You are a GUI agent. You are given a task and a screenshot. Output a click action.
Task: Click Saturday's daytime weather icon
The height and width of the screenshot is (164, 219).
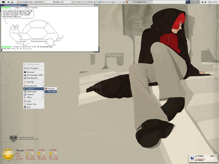pyautogui.click(x=28, y=154)
